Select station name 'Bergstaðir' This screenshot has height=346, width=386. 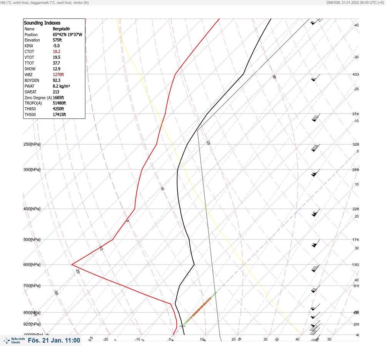[61, 29]
